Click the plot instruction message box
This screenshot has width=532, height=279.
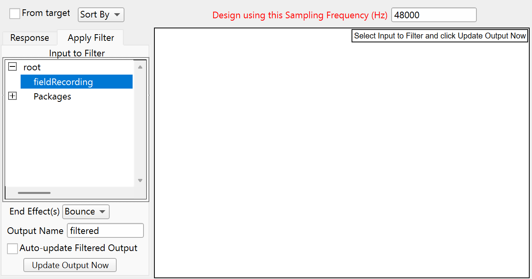[440, 36]
